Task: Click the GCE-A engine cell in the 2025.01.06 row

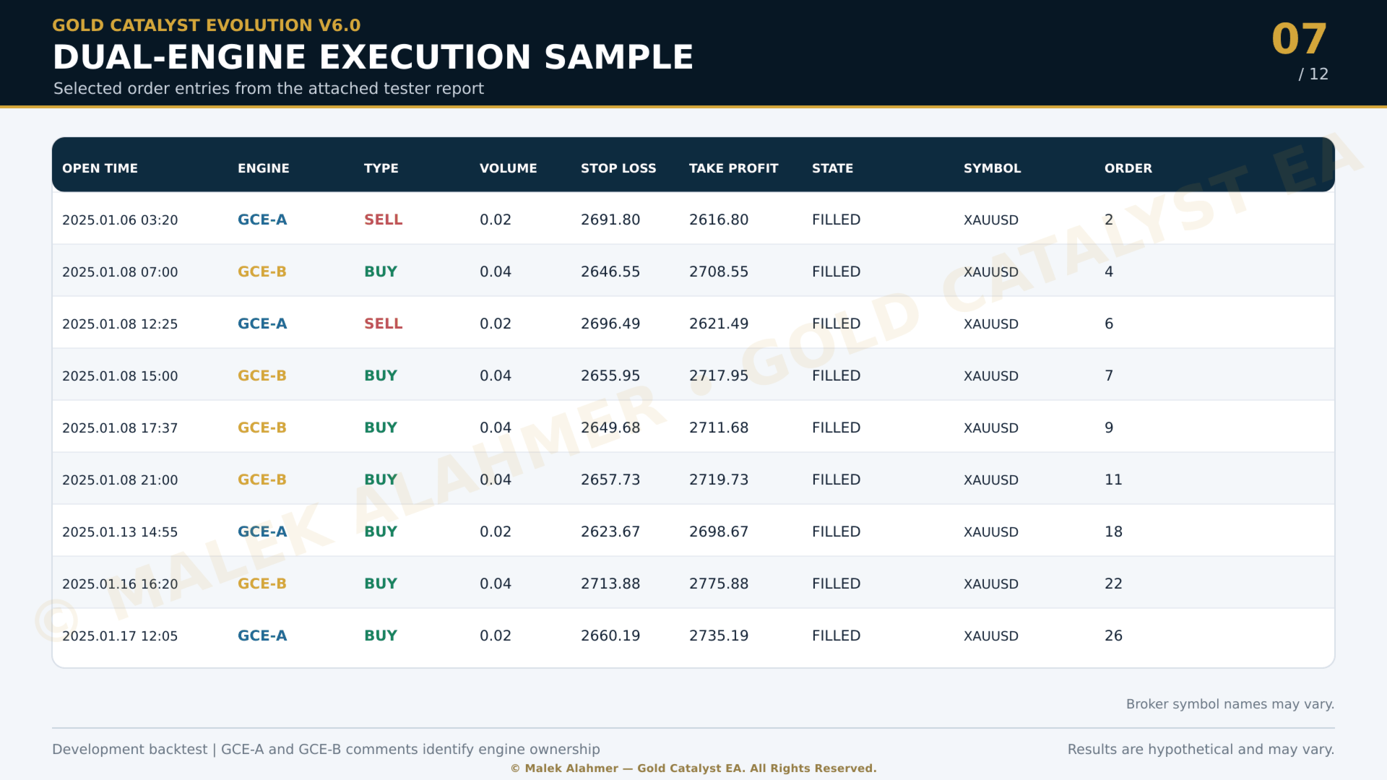Action: (x=262, y=220)
